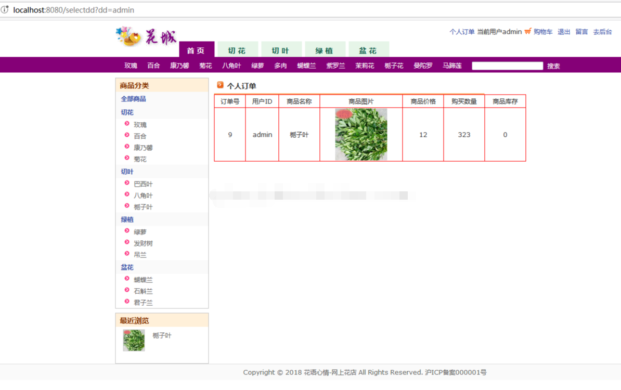Click the stock value 0 cell
621x390 pixels.
pos(506,135)
